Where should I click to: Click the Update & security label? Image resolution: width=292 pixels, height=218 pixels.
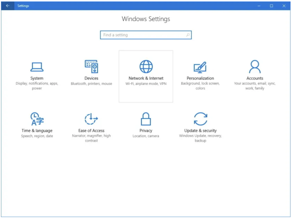[201, 131]
